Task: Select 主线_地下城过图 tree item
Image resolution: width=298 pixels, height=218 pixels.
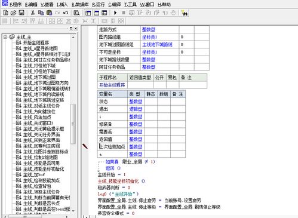Action: (x=39, y=77)
